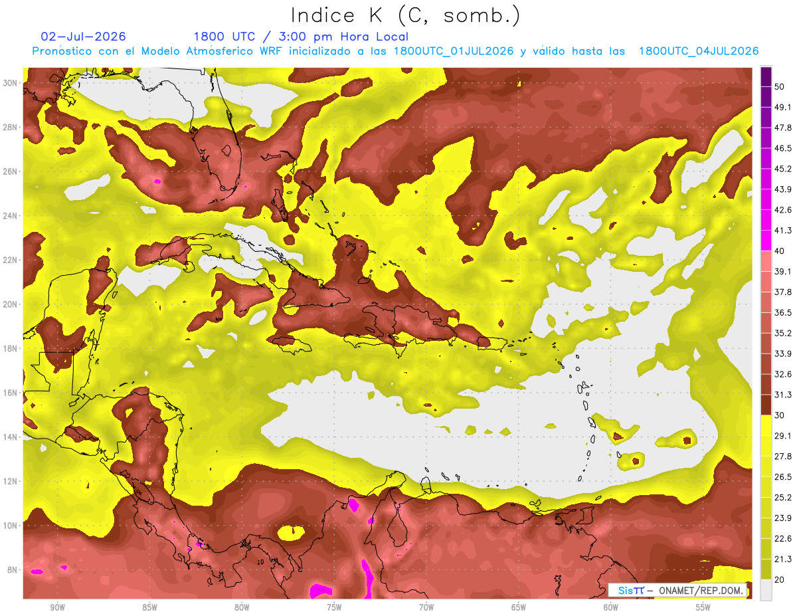
Task: Click the salmon swatch between 39.1 and 40
Action: (766, 261)
